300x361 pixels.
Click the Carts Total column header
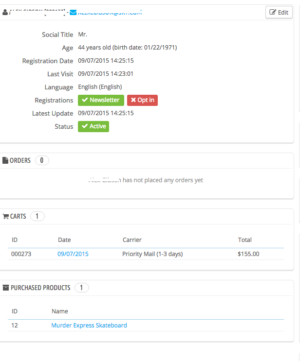coord(244,240)
